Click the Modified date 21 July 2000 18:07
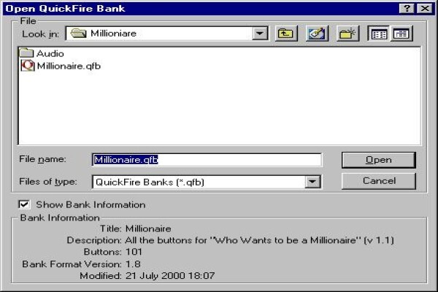The height and width of the screenshot is (292, 438). click(x=170, y=276)
